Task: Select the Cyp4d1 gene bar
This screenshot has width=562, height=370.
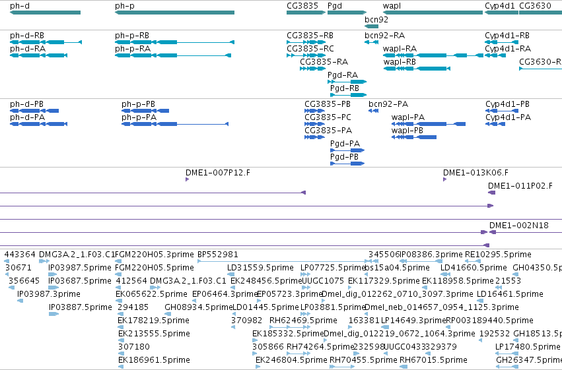Action: coord(501,13)
